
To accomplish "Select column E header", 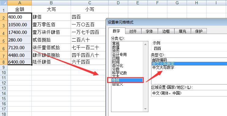I will (138, 3).
